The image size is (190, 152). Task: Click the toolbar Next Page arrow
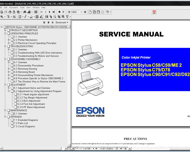(50, 12)
